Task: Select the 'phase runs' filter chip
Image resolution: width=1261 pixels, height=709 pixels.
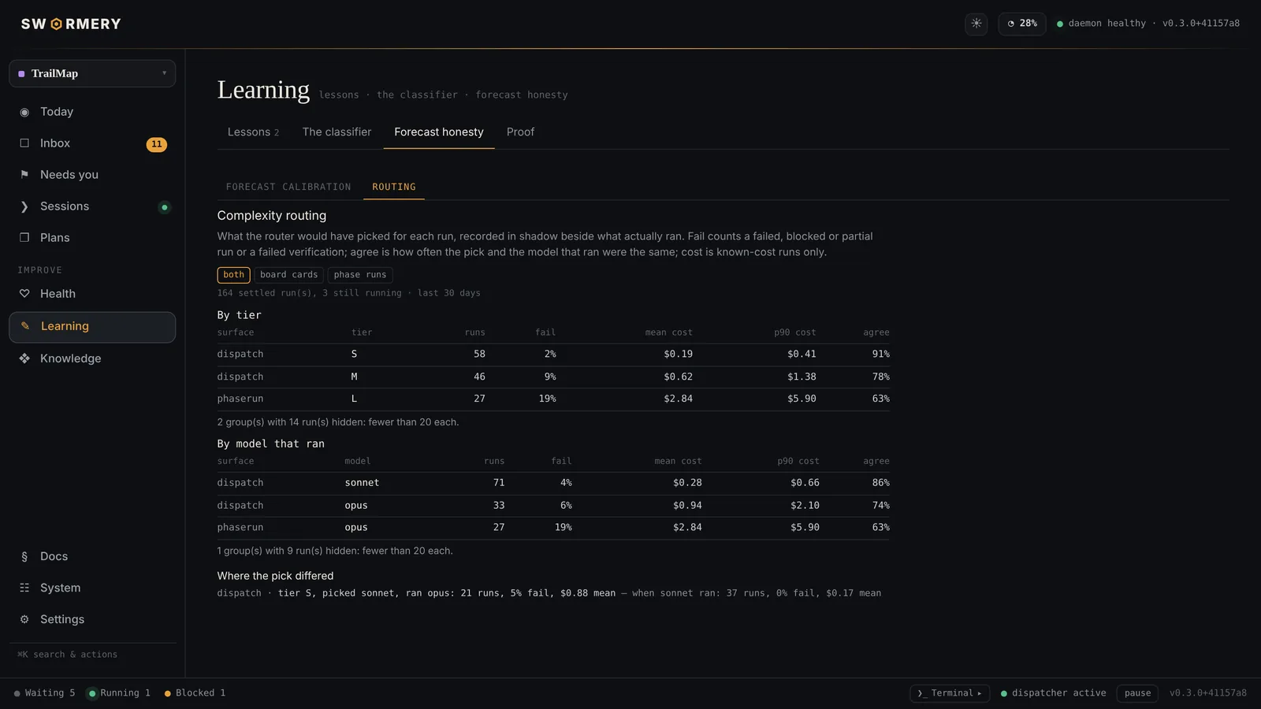Action: point(360,275)
